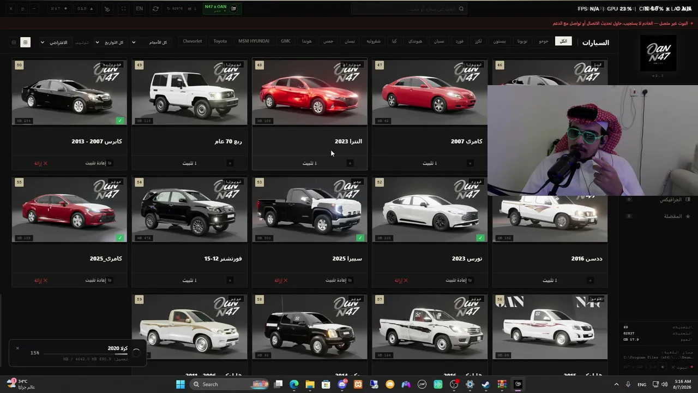Screen dimensions: 698x393
Task: Select the Toyota filter tab
Action: [220, 41]
